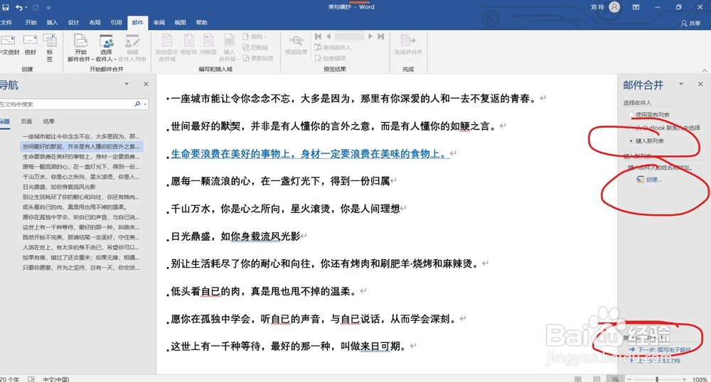Viewport: 711px width, 382px height.
Task: Click the 共享 share button
Action: 691,23
